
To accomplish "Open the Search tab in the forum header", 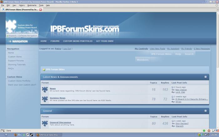I will (189, 54).
